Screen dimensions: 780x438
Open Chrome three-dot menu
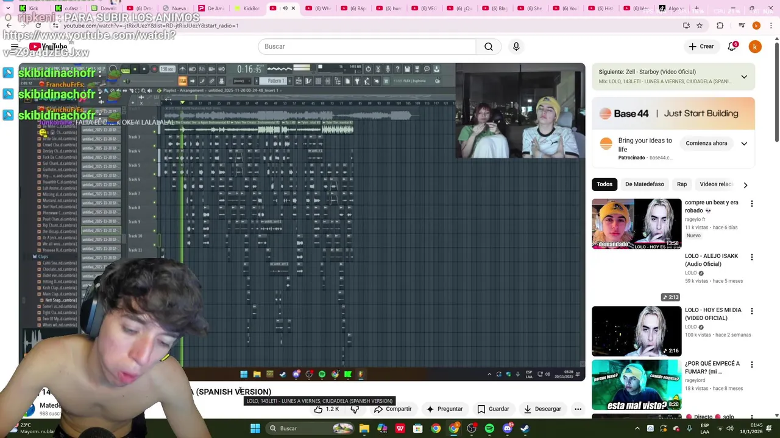click(x=771, y=26)
